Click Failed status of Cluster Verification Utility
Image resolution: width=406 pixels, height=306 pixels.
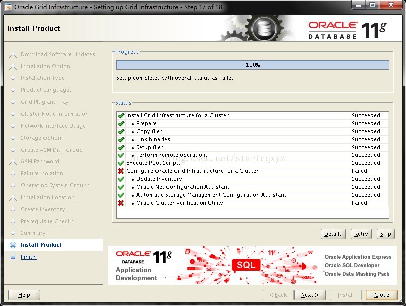(359, 203)
